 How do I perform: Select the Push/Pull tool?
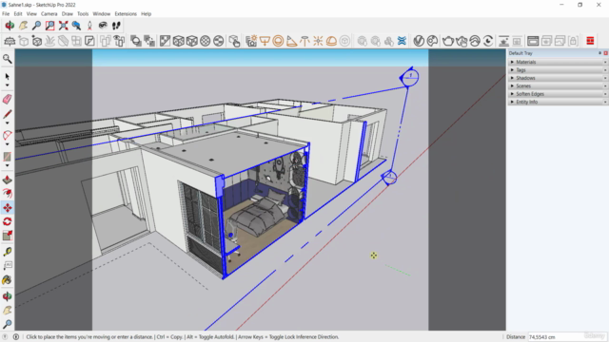(7, 180)
